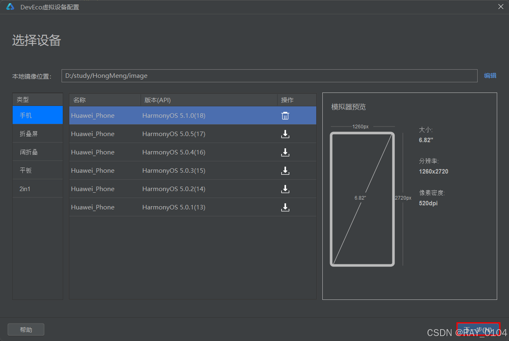Click the 版本(API) column header
The image size is (509, 341).
(x=209, y=100)
